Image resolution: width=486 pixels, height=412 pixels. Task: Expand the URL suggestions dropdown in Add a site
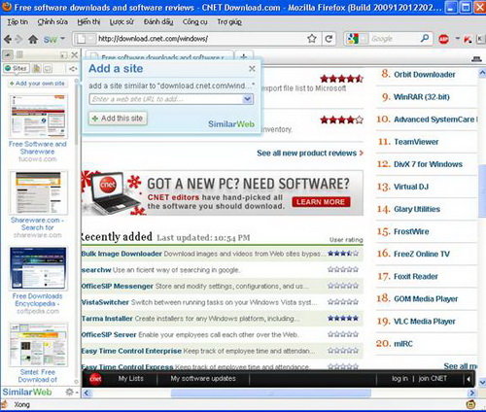(247, 99)
